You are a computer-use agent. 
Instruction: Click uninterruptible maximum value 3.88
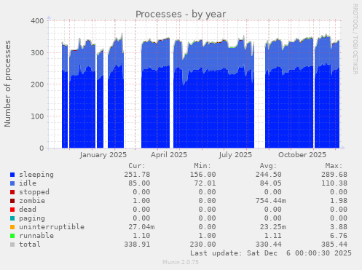click(339, 227)
